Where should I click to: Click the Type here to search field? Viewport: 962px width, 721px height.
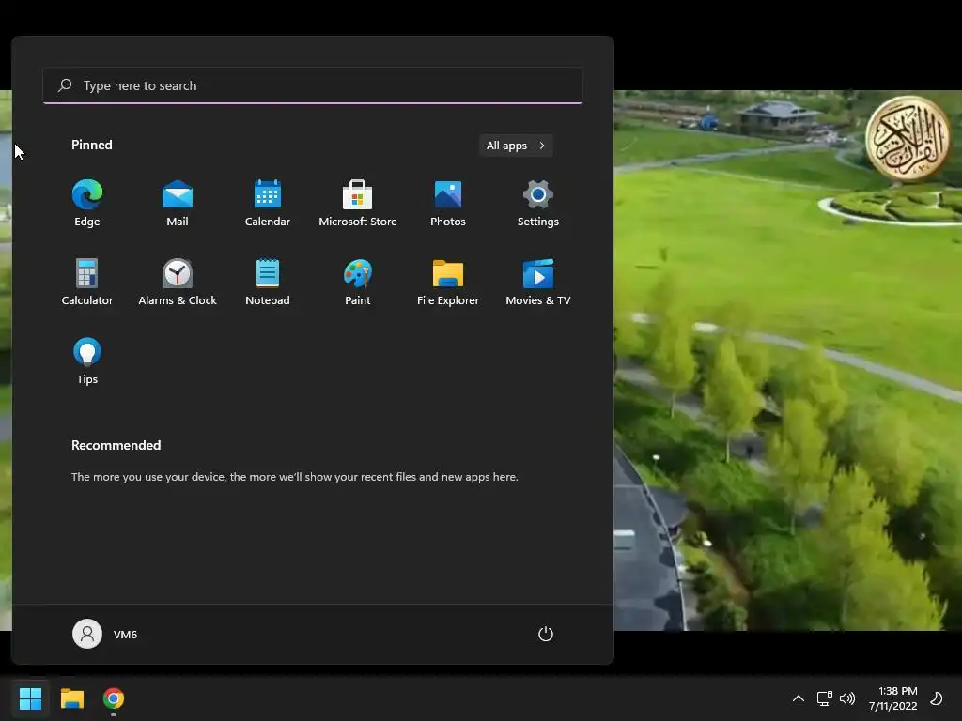pos(313,85)
